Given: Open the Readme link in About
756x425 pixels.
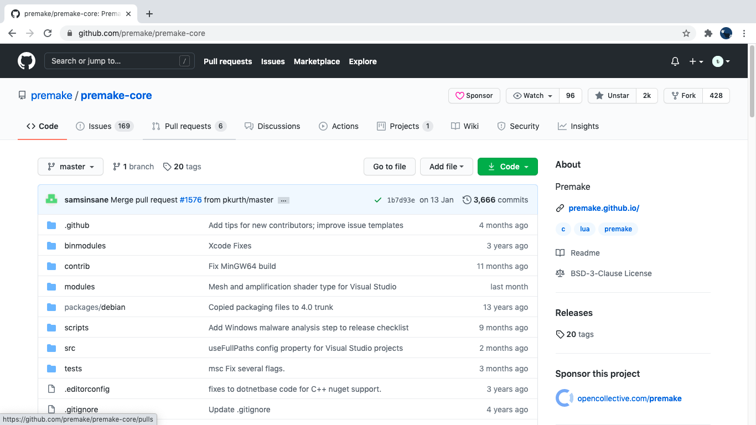Looking at the screenshot, I should (578, 253).
